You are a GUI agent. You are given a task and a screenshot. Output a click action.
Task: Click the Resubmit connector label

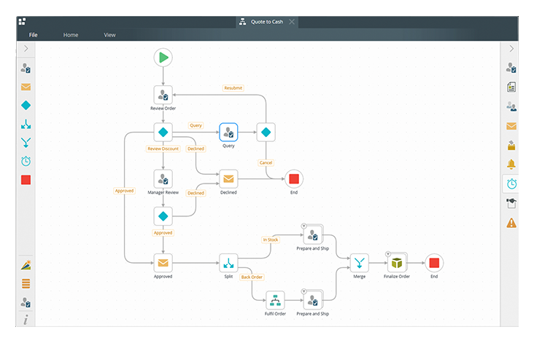233,88
